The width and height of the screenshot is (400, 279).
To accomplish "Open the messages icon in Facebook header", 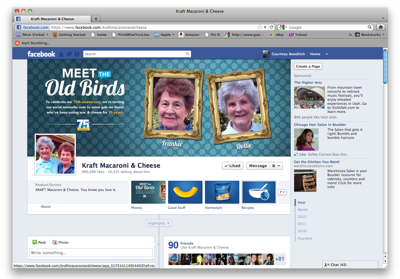I will coord(69,54).
